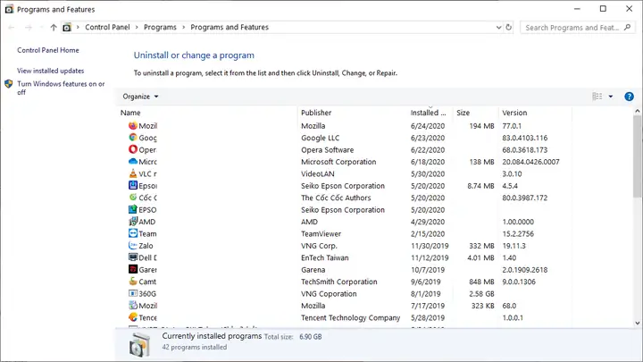Select the Camtasia program icon
The height and width of the screenshot is (362, 643).
133,282
